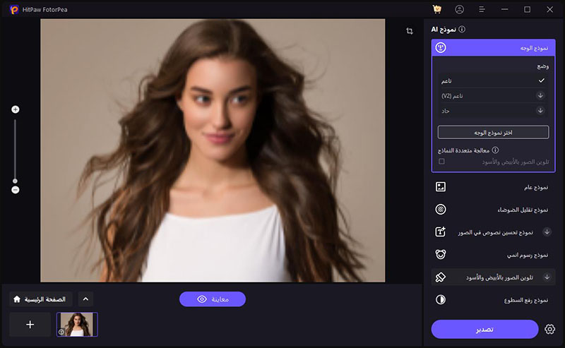
Task: Collapse the face model header (نموذج الوجه)
Action: pos(494,48)
